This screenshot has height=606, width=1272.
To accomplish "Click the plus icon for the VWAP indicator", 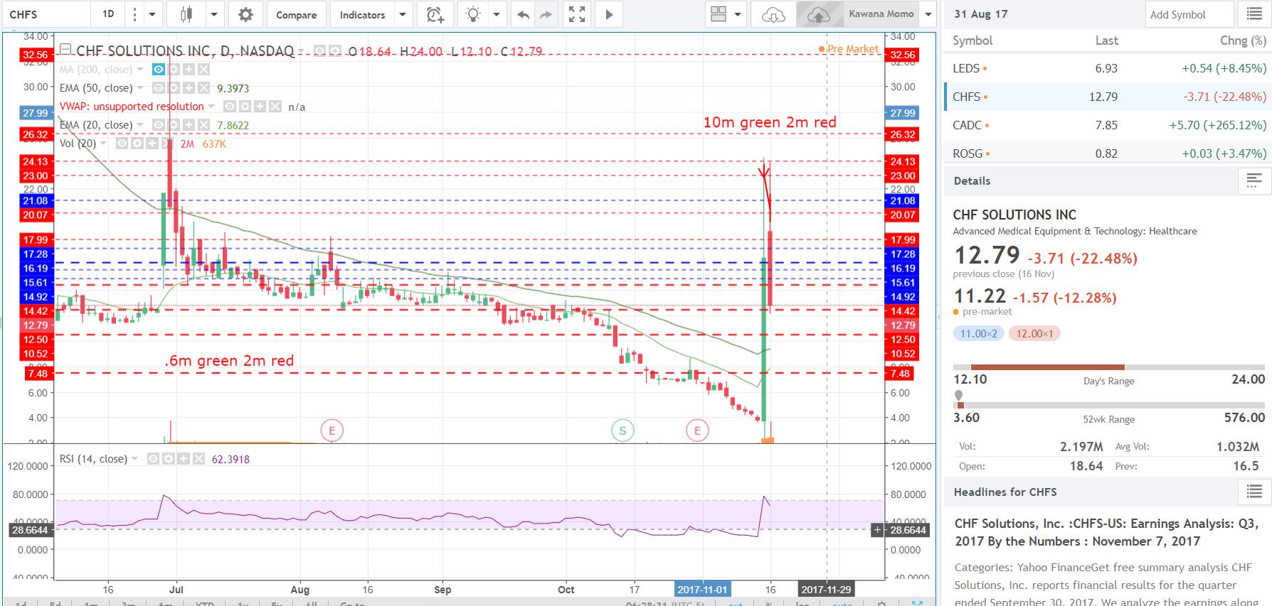I will pos(260,107).
